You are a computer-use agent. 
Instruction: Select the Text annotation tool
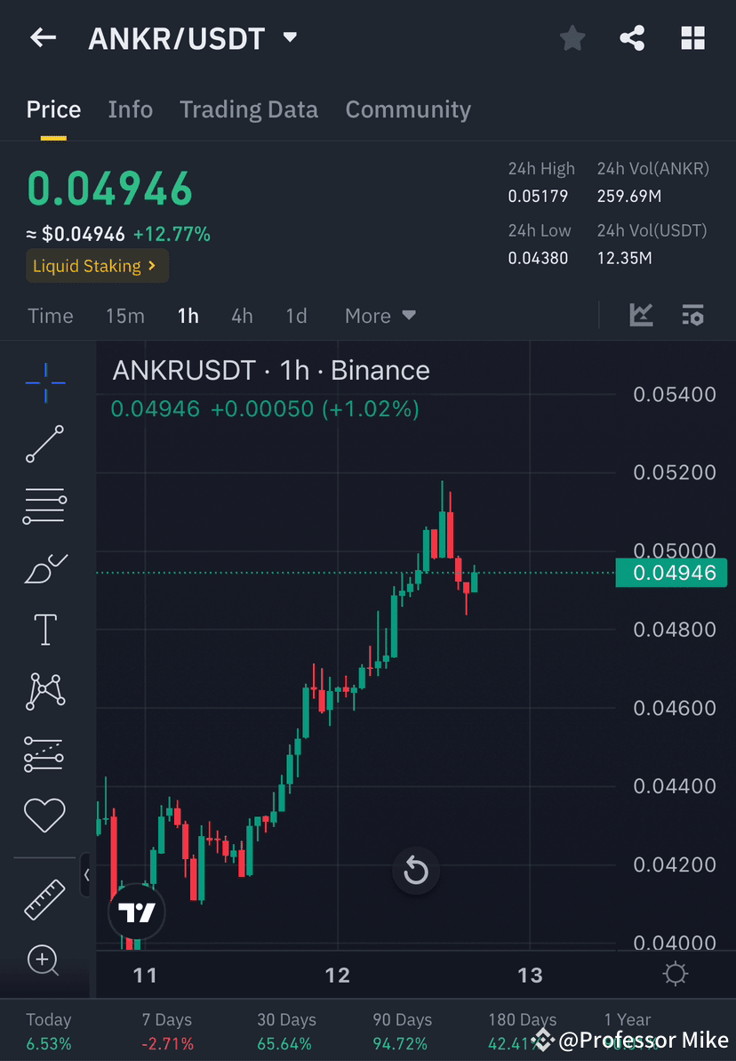coord(44,629)
